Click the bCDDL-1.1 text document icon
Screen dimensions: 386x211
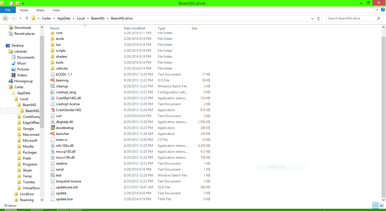point(52,74)
